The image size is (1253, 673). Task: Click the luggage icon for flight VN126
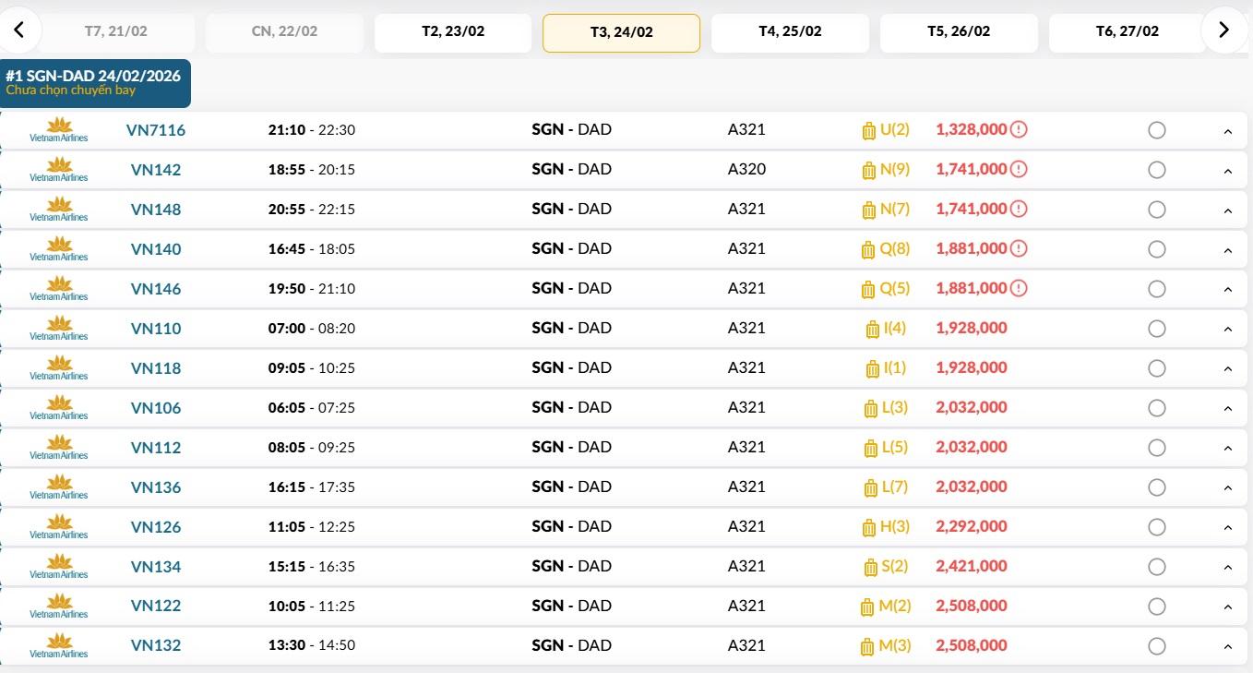[868, 528]
